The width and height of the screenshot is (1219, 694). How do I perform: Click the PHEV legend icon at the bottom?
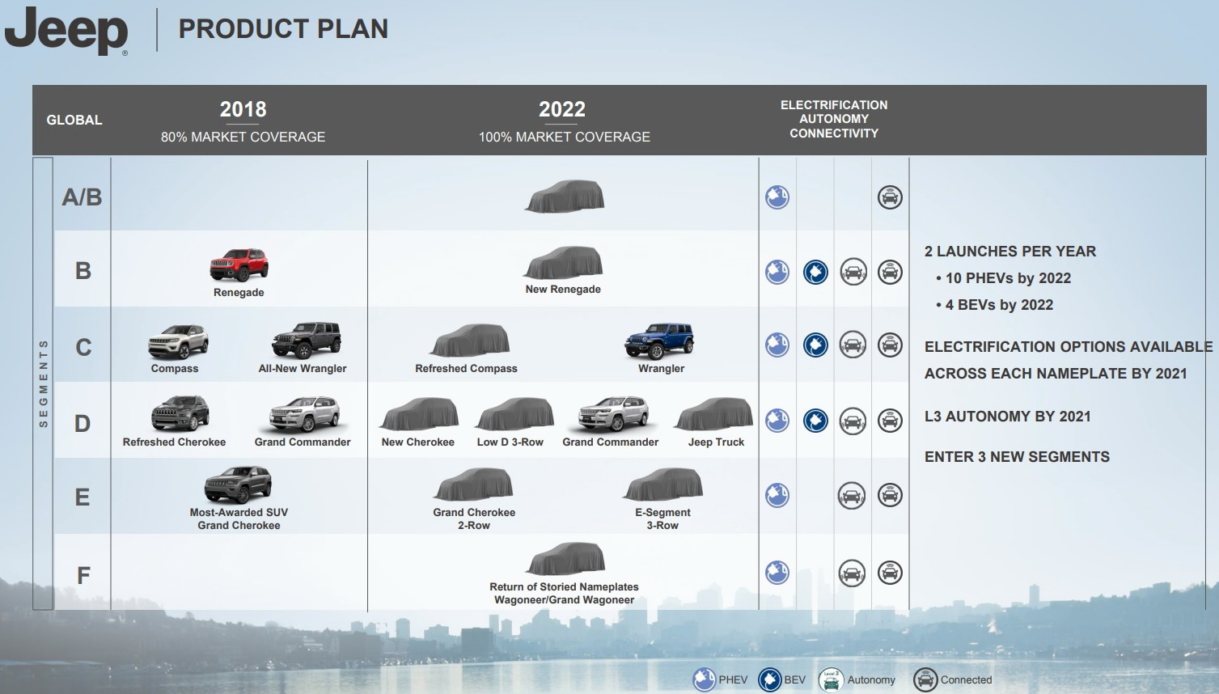[705, 679]
